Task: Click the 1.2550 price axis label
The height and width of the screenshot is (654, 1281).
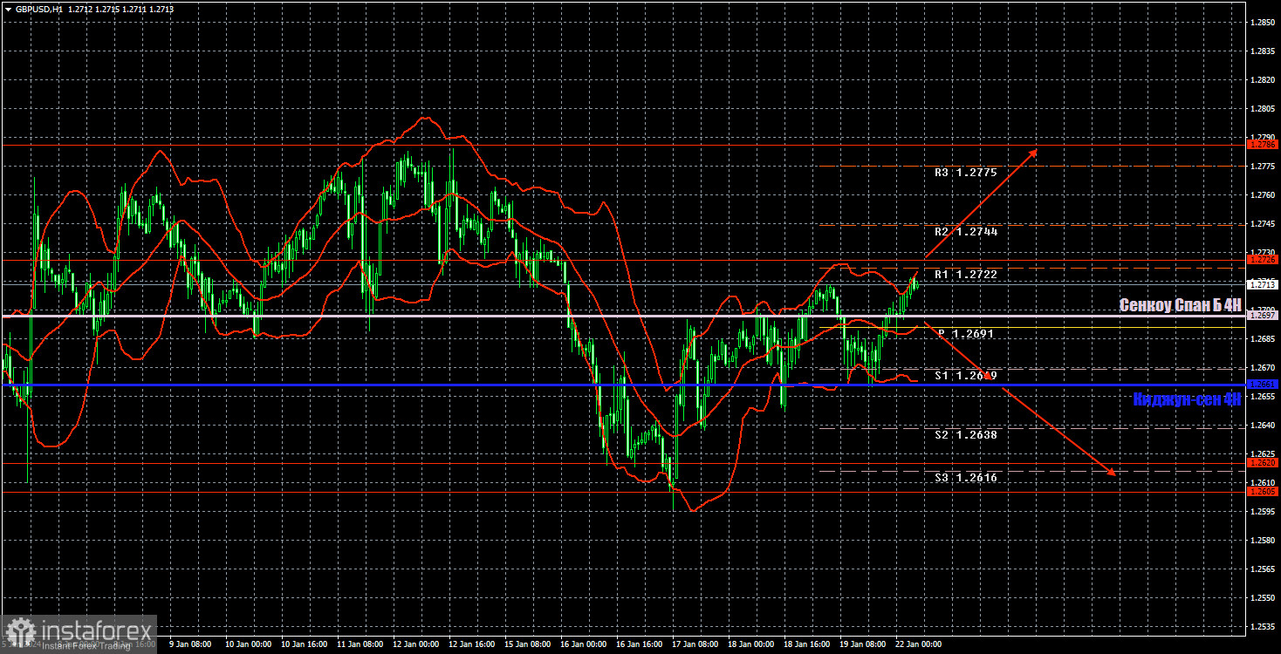Action: 1263,597
